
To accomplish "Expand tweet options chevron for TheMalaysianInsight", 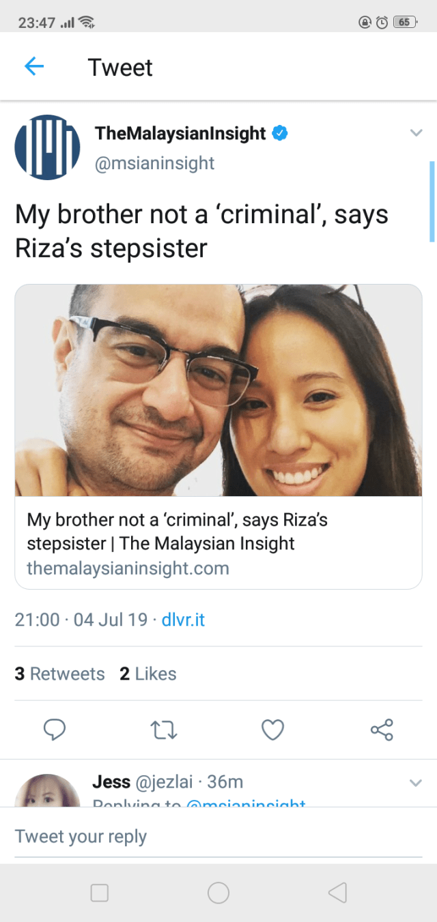I will [x=416, y=134].
